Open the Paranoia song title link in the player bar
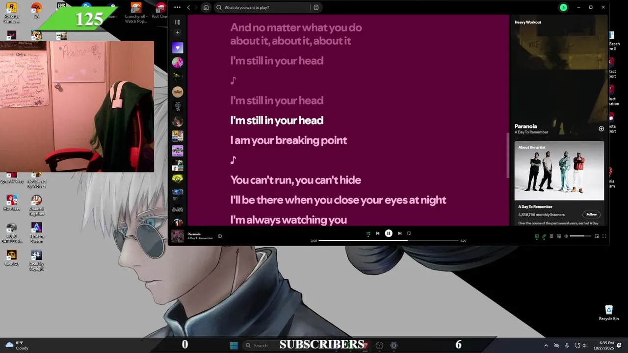The image size is (628, 353). pyautogui.click(x=194, y=234)
